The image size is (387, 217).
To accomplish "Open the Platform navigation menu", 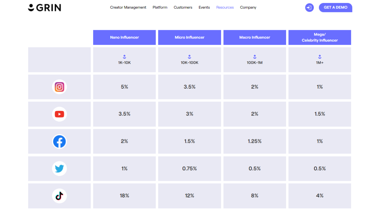I will pyautogui.click(x=160, y=8).
